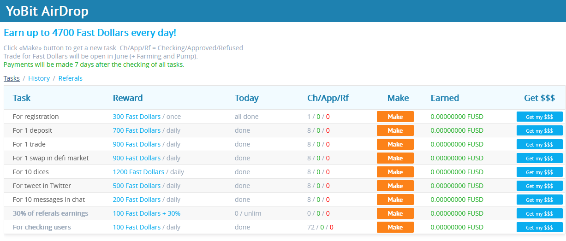This screenshot has width=566, height=241.
Task: Click the Ch/App/Rf column header
Action: tap(328, 98)
